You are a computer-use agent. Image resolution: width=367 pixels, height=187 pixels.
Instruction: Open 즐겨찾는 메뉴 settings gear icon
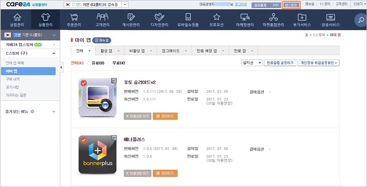[32, 111]
